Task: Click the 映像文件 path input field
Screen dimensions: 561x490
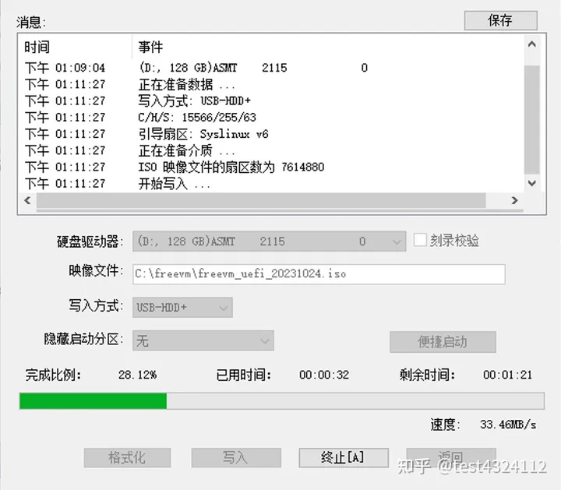Action: [319, 274]
